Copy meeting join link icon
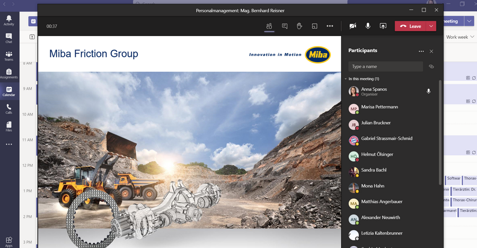477x248 pixels. tap(431, 66)
